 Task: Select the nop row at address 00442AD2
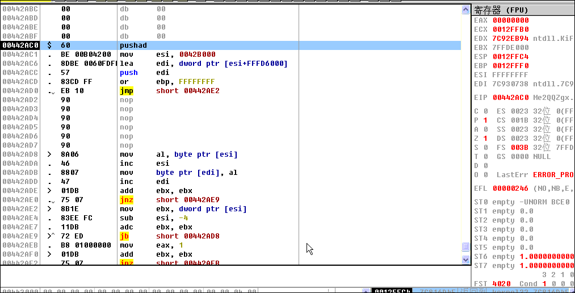click(x=127, y=100)
